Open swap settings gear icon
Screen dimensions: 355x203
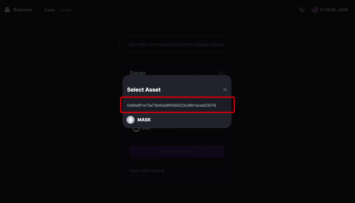[221, 73]
